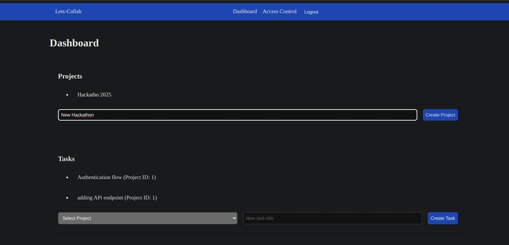Click the arrow on Select Project combo box
Viewport: 509px width, 245px height.
tap(234, 218)
